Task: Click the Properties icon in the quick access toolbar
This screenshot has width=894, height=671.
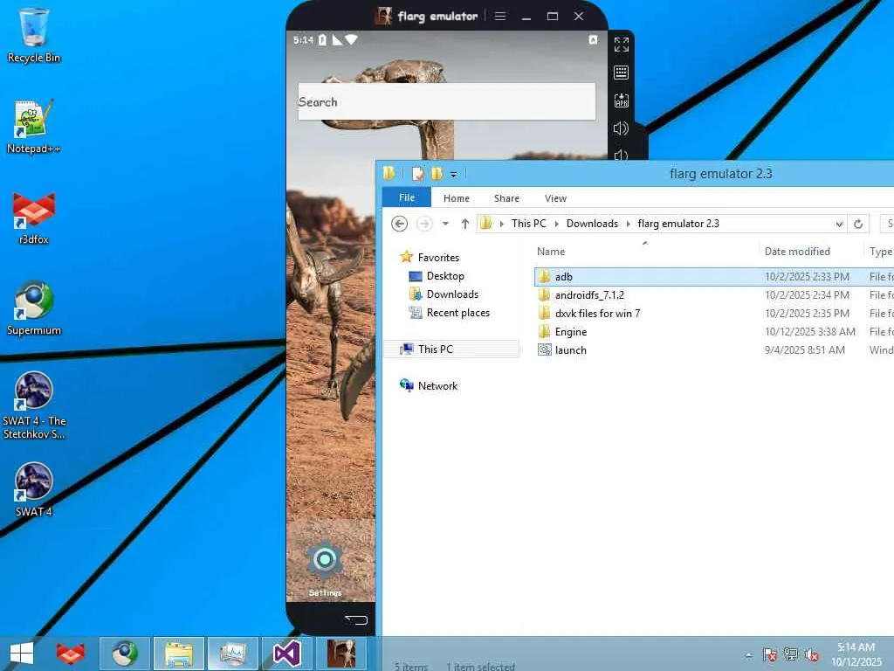Action: tap(418, 174)
